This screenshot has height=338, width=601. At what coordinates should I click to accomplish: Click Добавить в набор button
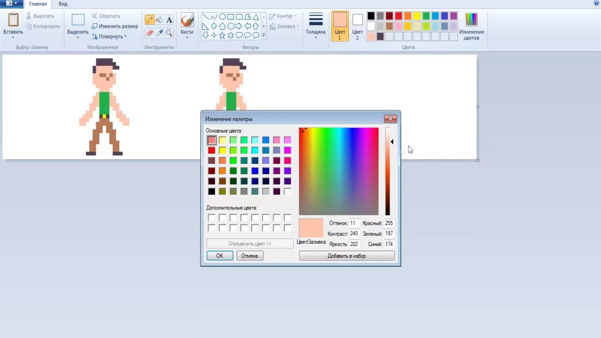pos(347,256)
